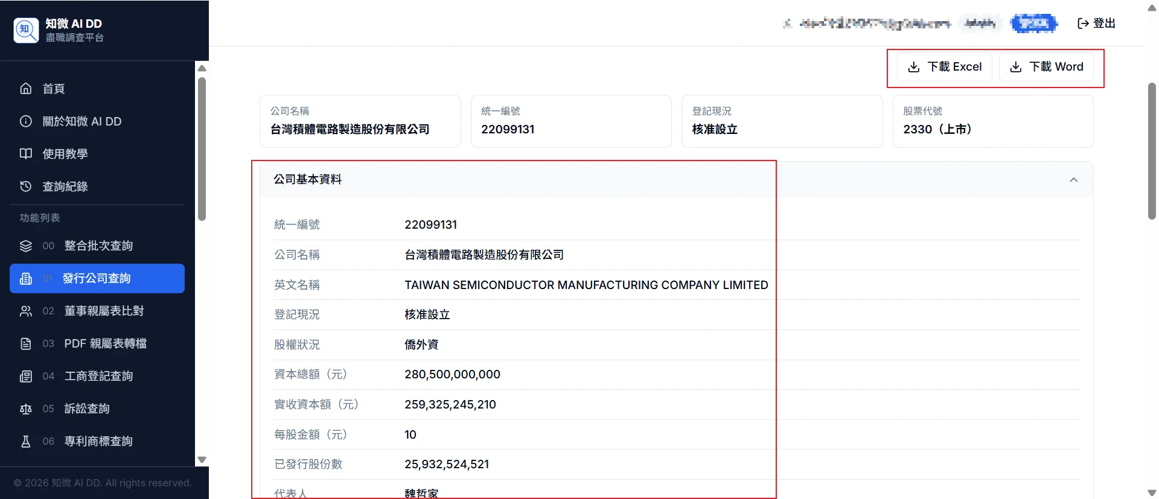Download the Word report
Image resolution: width=1159 pixels, height=499 pixels.
pos(1046,67)
